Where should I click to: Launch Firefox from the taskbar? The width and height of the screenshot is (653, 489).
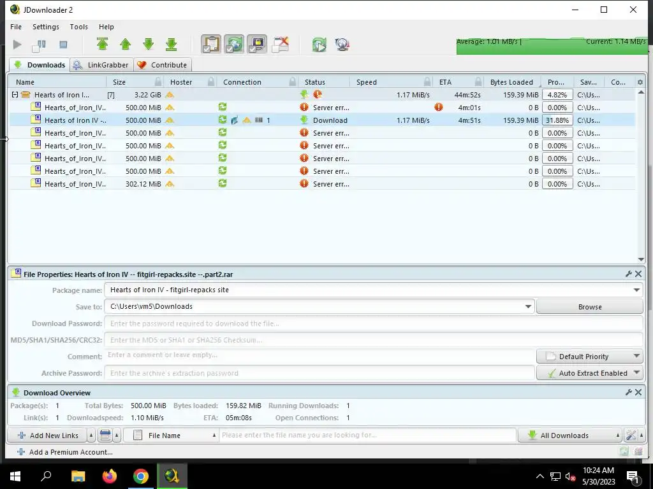110,476
